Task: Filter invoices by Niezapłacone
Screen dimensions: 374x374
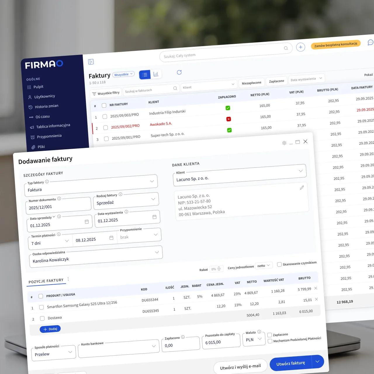Action: point(252,83)
